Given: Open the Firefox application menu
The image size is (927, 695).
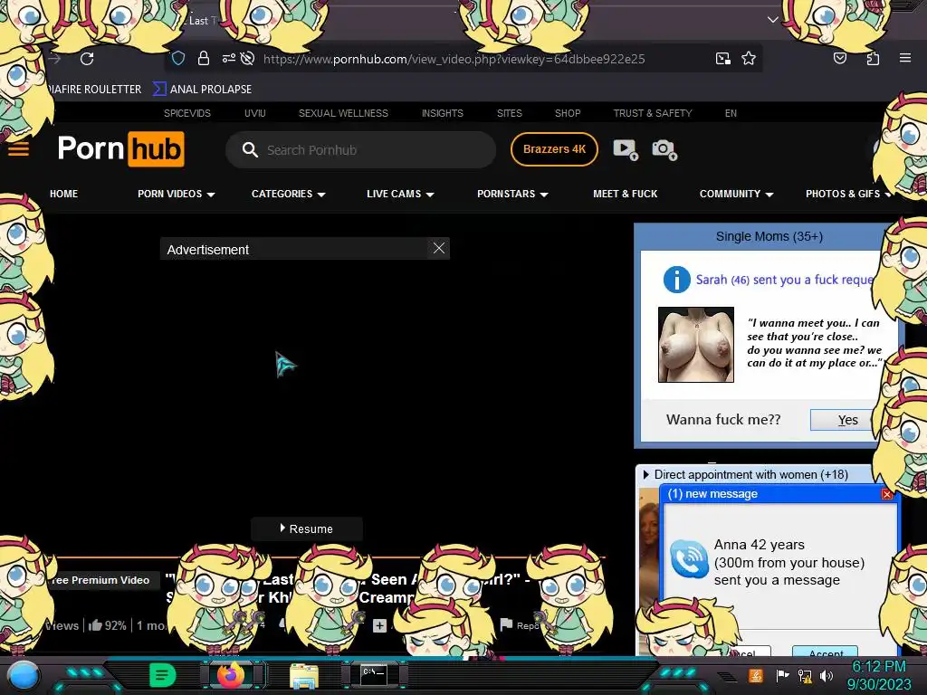Looking at the screenshot, I should (905, 58).
